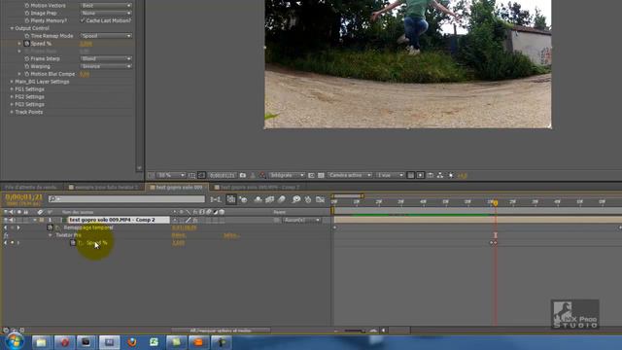Click the Warping stopwatch icon
Viewport: 622px width, 350px height.
[27, 66]
